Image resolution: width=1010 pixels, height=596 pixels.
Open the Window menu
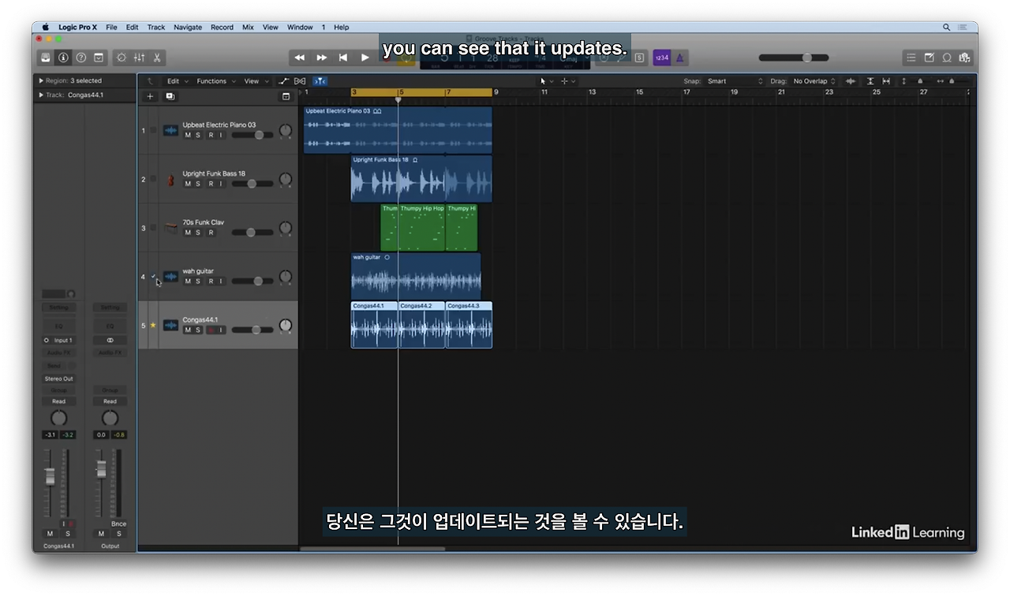tap(300, 27)
